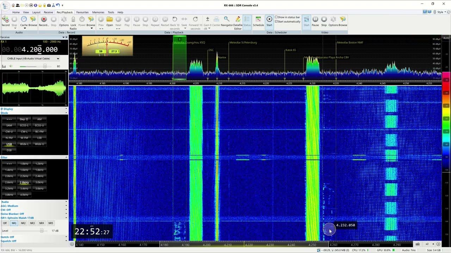Pause the video recording

(x=315, y=21)
